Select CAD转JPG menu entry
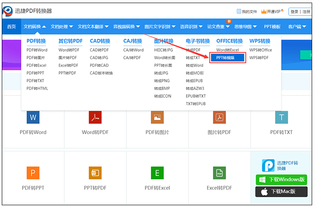This screenshot has height=207, width=321. pyautogui.click(x=99, y=58)
